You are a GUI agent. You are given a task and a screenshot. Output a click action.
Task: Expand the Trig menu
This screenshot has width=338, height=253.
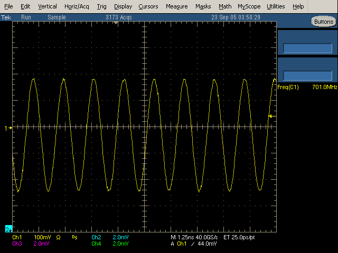coord(102,6)
